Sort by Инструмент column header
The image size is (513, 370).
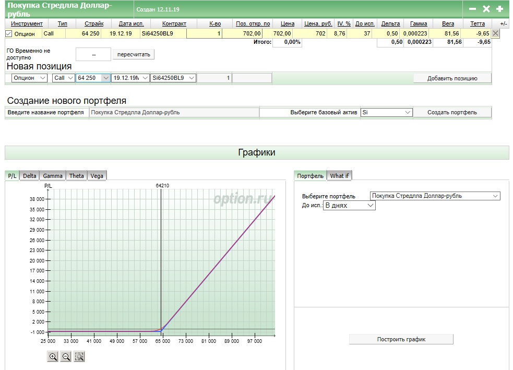point(27,23)
